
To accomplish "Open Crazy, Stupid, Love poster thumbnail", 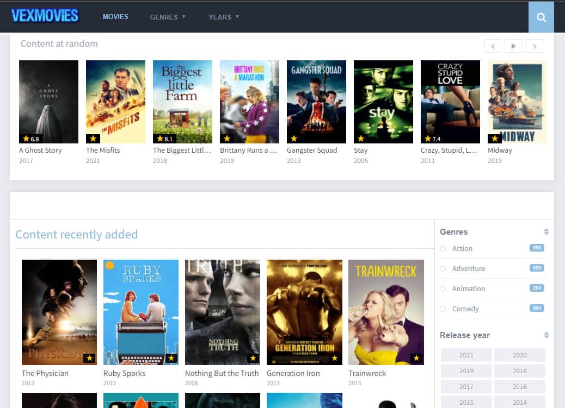I will point(450,102).
